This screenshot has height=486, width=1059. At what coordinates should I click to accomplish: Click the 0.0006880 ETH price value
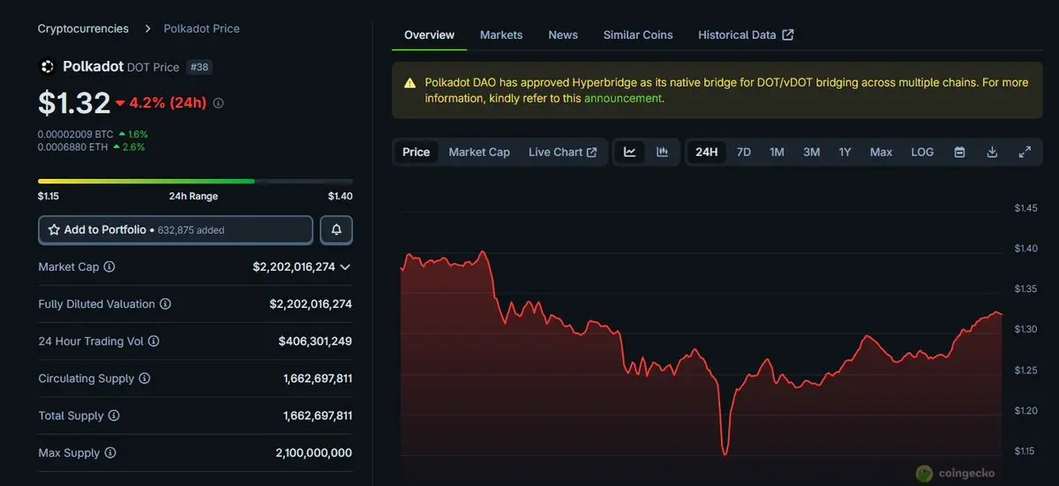click(x=72, y=147)
